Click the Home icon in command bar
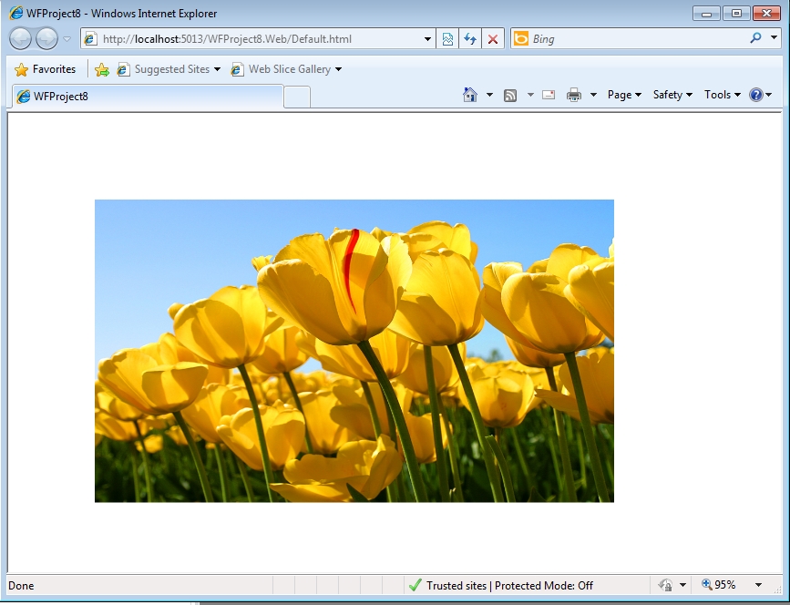790x605 pixels. 470,95
